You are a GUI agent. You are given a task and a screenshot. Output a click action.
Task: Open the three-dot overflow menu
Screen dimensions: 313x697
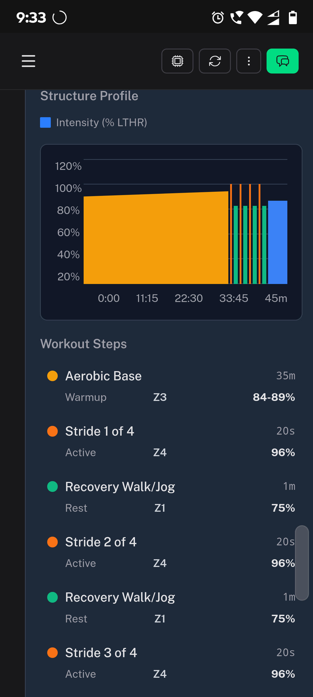point(248,61)
